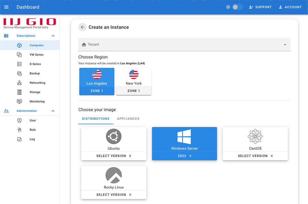
Task: Open the hamburger navigation menu
Action: [x=6, y=7]
